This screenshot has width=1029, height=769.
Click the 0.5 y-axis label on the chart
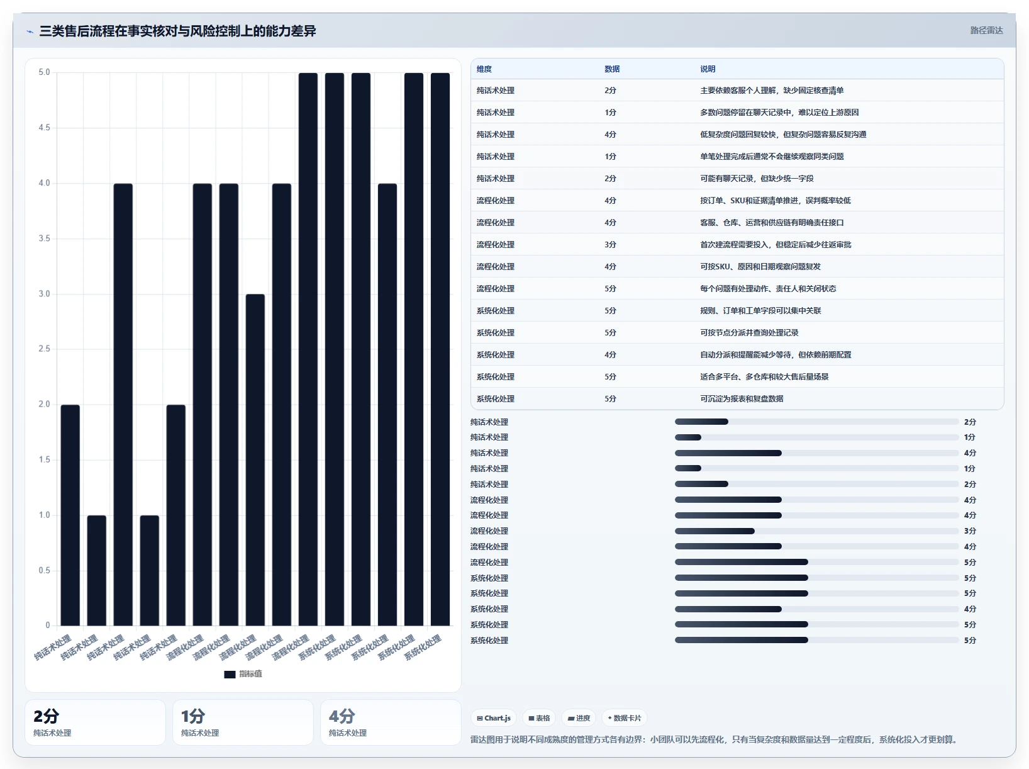(x=44, y=570)
